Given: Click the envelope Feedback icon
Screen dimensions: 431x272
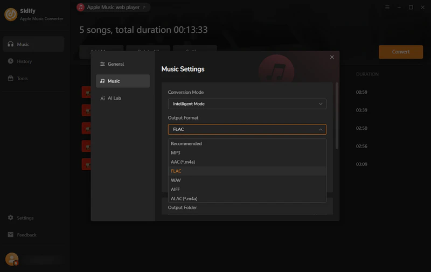Looking at the screenshot, I should (x=10, y=235).
